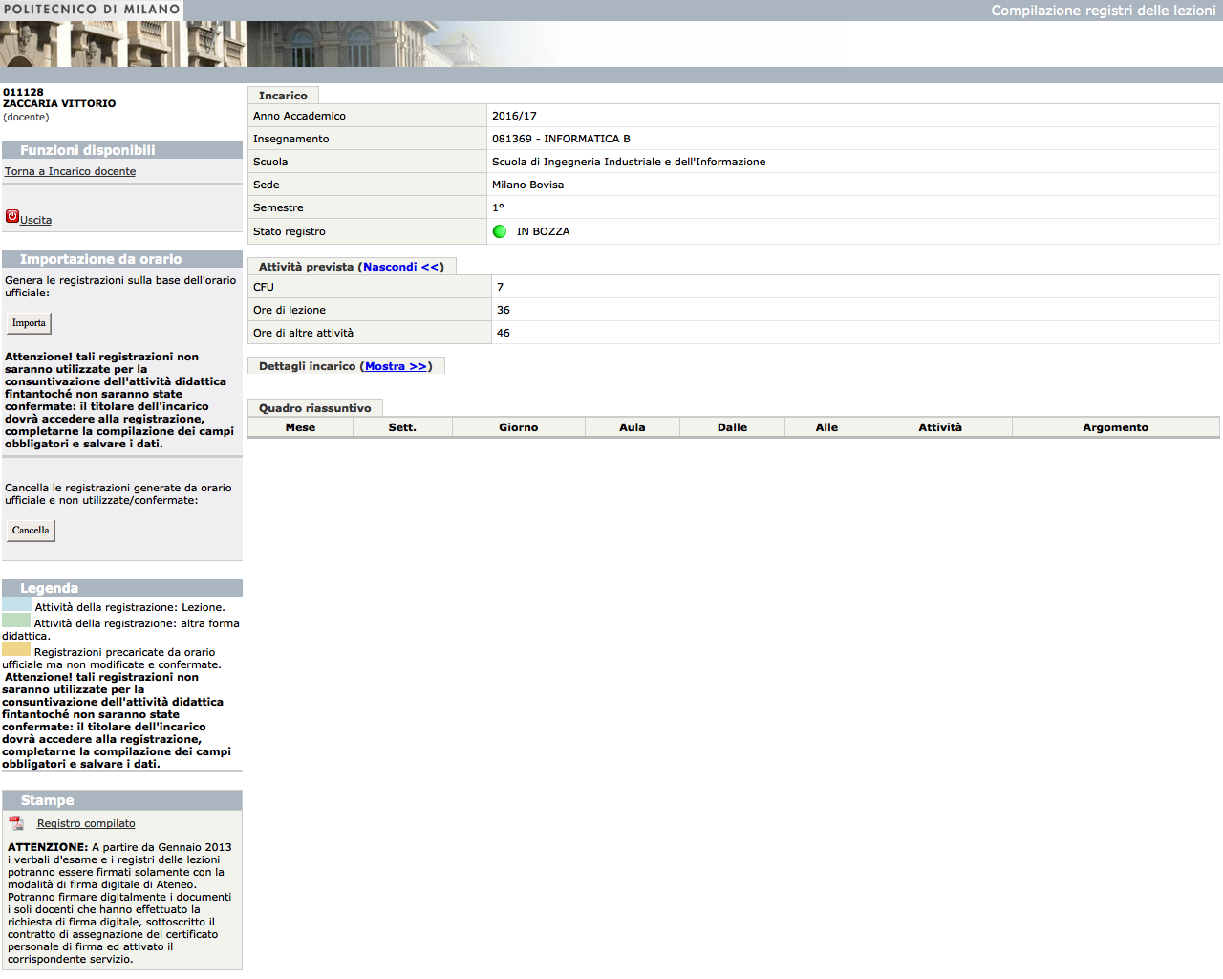This screenshot has height=979, width=1223.
Task: Open the Registro compilato link
Action: pos(85,823)
